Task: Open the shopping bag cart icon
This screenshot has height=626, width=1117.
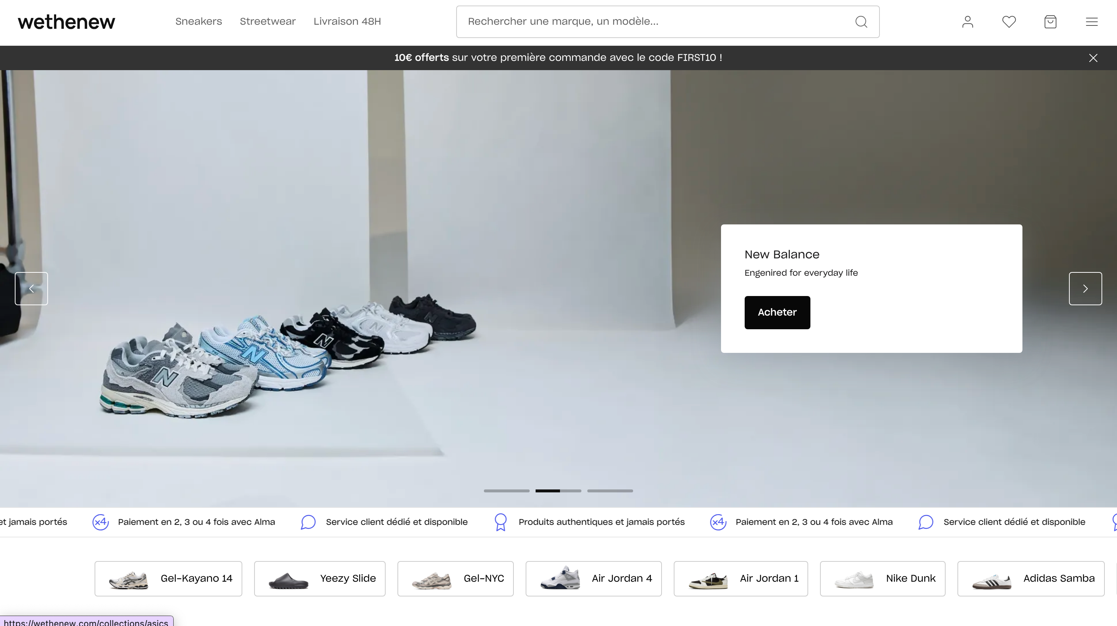Action: point(1050,22)
